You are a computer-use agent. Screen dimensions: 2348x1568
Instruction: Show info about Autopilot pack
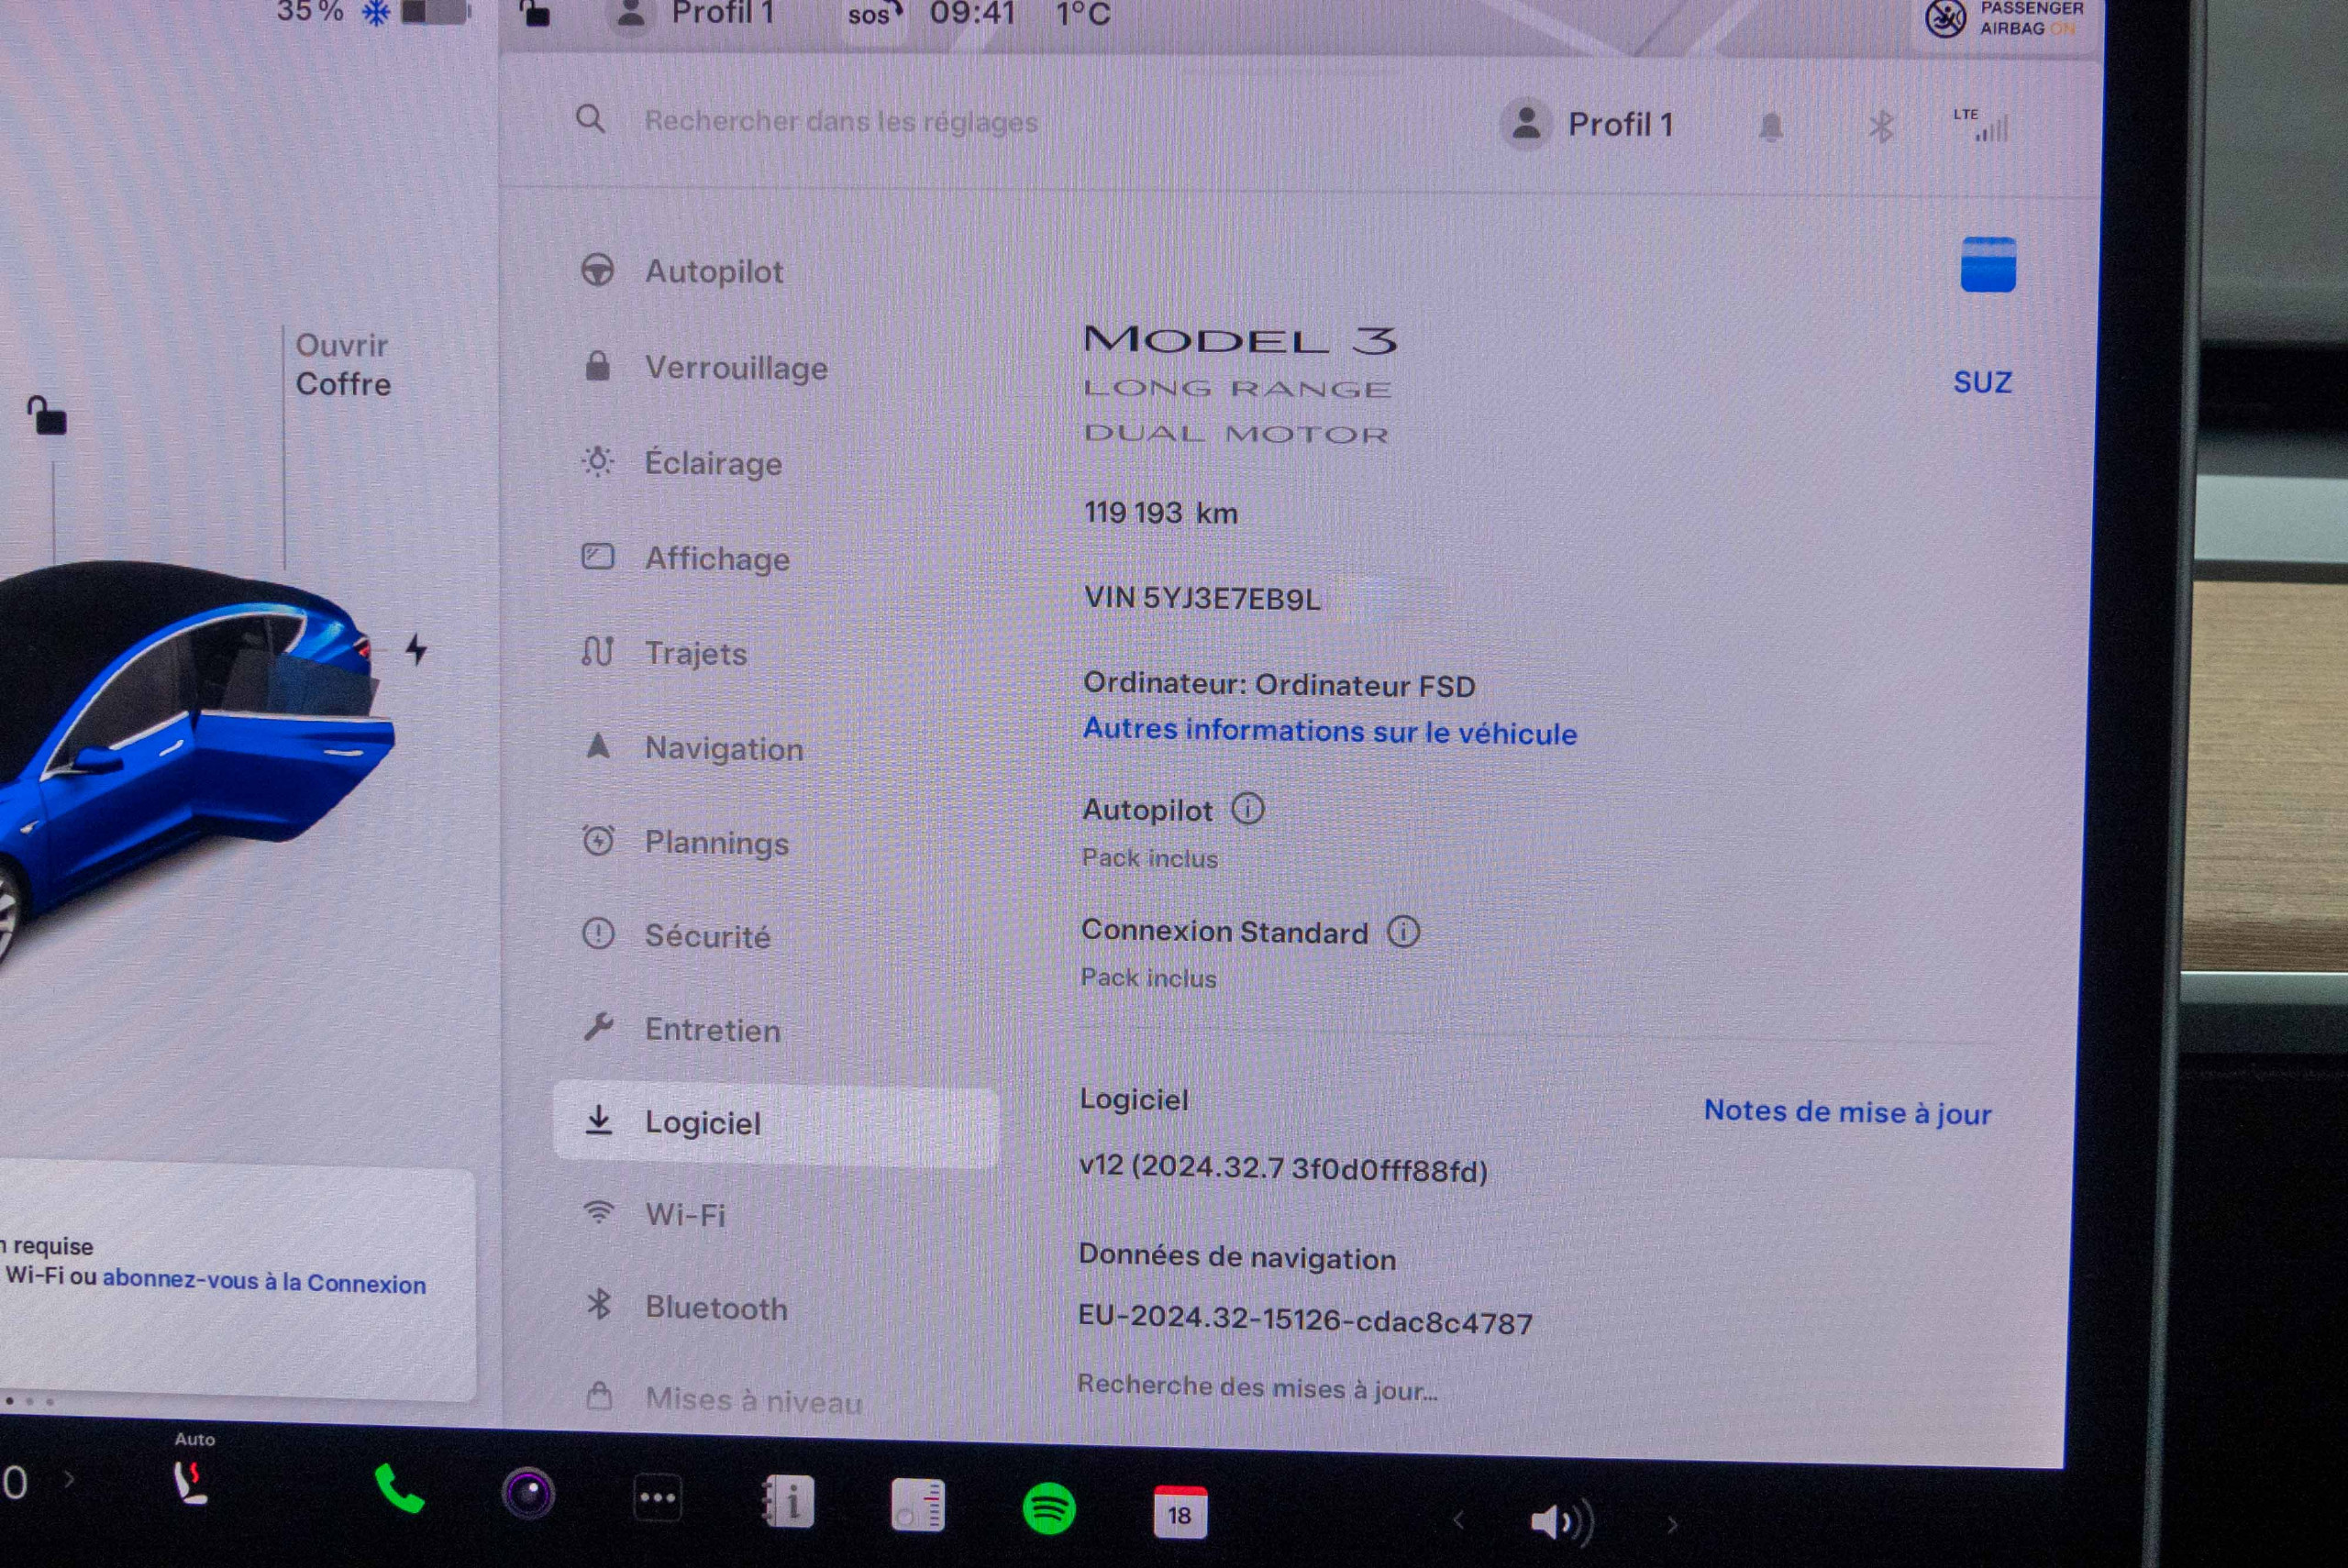tap(1248, 808)
